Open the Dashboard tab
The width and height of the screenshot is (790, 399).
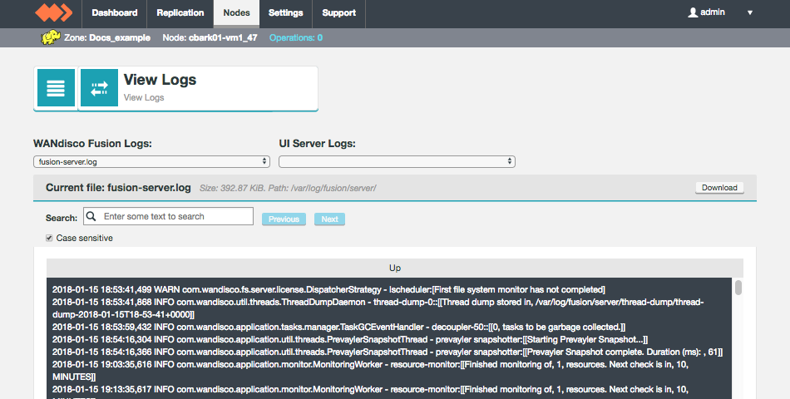[x=115, y=13]
